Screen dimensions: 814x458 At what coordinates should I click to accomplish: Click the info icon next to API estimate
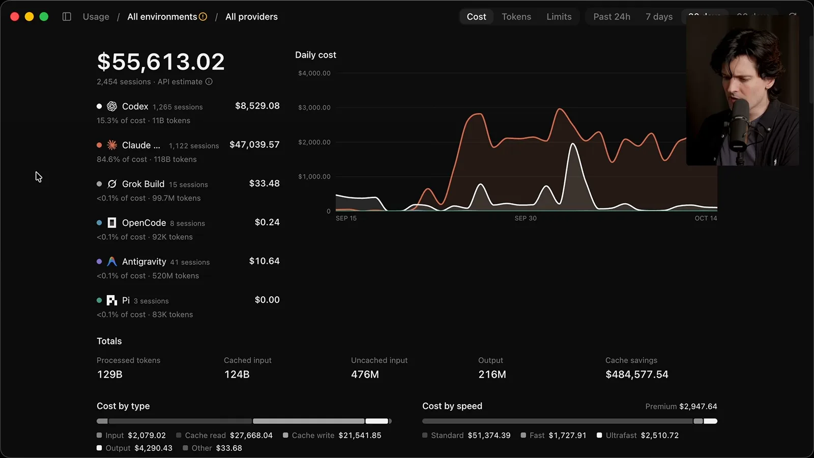209,81
